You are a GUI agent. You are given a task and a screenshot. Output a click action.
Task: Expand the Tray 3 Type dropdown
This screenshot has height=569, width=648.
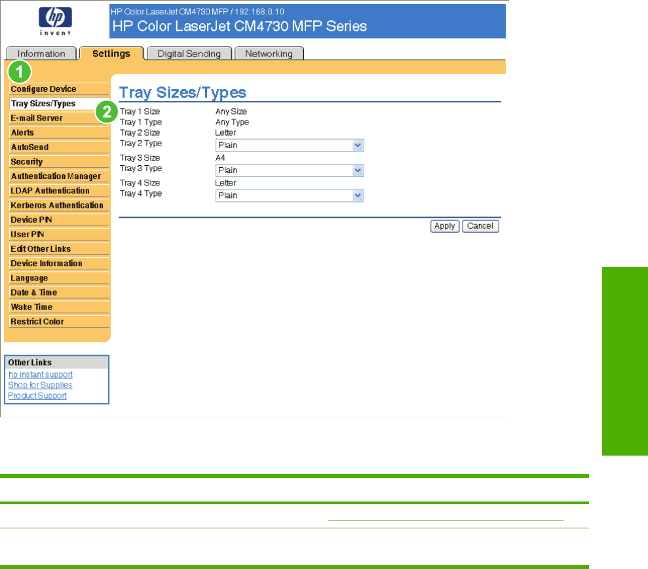click(290, 170)
